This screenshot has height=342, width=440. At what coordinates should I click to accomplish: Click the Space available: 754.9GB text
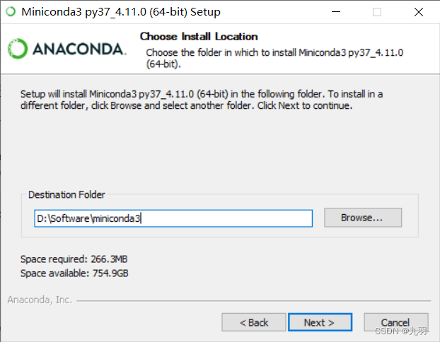coord(74,273)
